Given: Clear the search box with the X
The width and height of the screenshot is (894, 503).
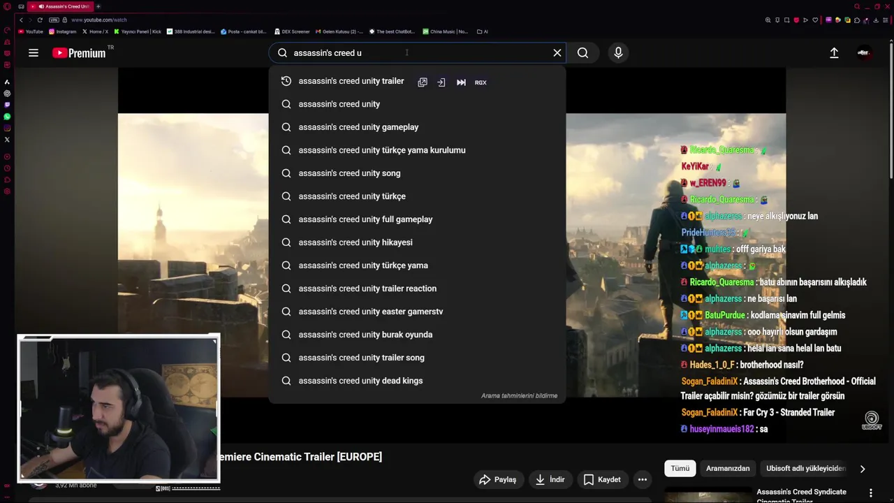Looking at the screenshot, I should pyautogui.click(x=557, y=52).
